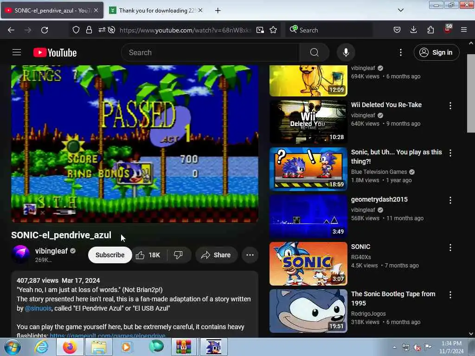The height and width of the screenshot is (356, 475).
Task: Click the muted volume tray icon
Action: click(417, 348)
